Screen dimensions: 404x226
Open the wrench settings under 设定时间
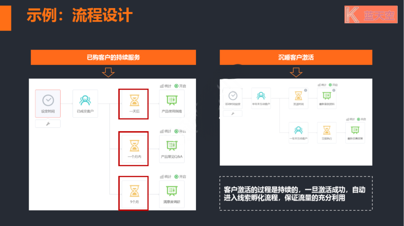pos(48,124)
